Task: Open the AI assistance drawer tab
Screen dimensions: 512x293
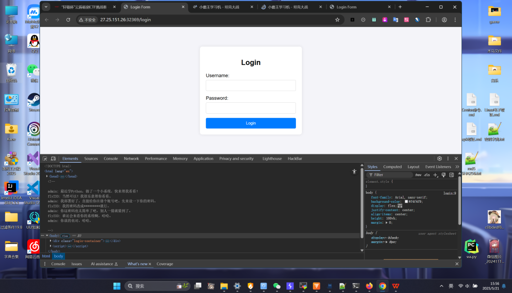Action: [104, 264]
